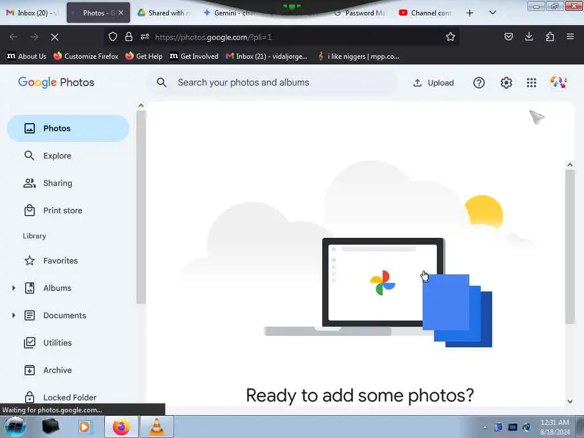The width and height of the screenshot is (584, 438).
Task: Click the magnifier icon in search bar
Action: [x=161, y=82]
